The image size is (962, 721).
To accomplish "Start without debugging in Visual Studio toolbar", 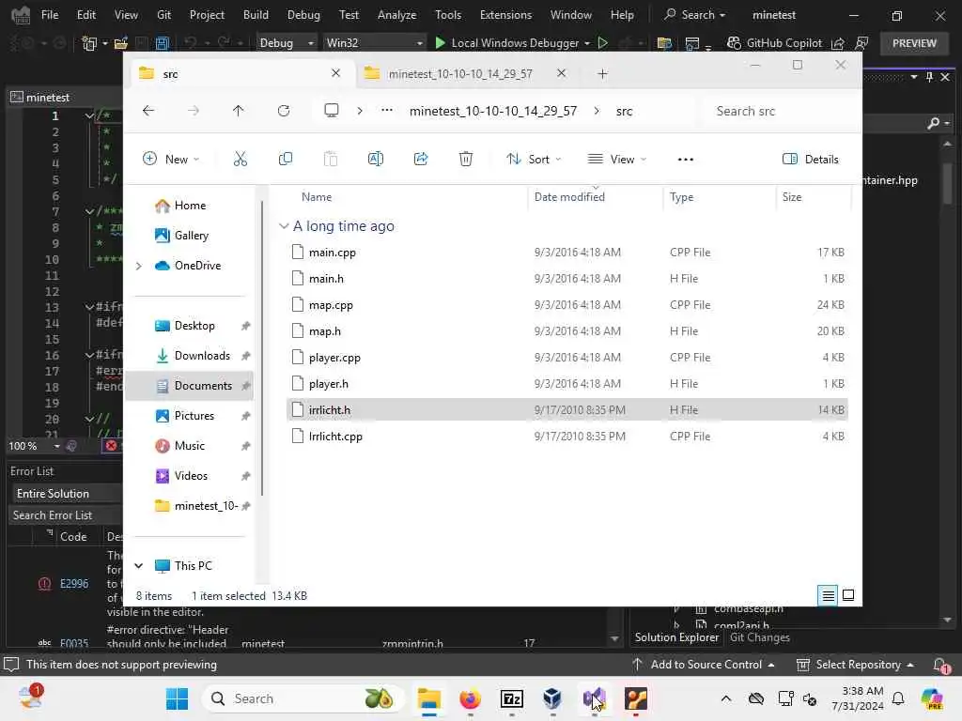I will click(602, 43).
